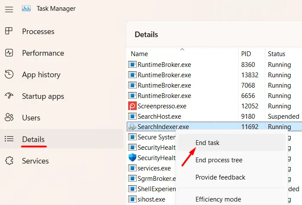This screenshot has height=205, width=302.
Task: Click the Services puzzle icon
Action: click(9, 161)
